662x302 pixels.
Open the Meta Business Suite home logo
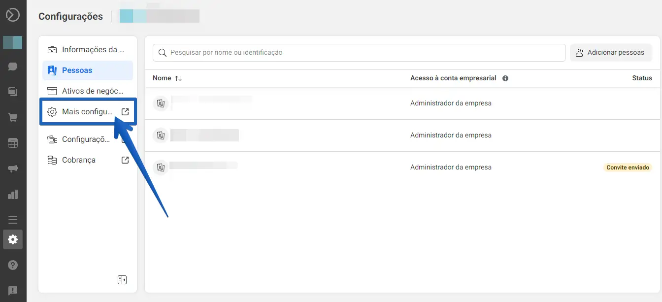pyautogui.click(x=13, y=15)
